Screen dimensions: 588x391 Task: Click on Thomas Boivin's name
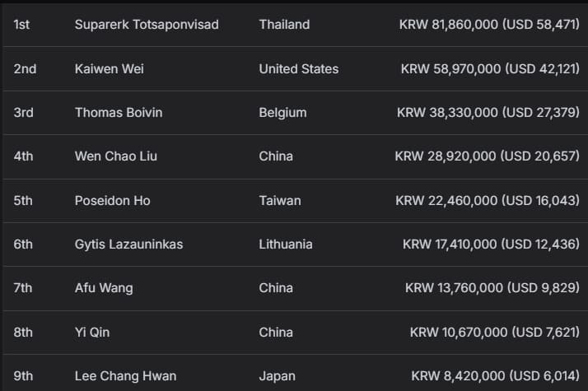point(119,113)
